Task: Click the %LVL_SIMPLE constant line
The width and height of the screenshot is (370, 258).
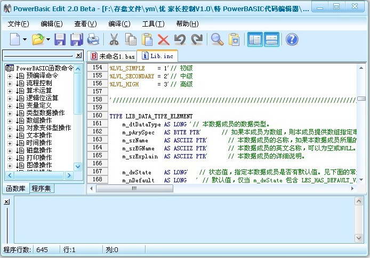Action: coord(151,68)
